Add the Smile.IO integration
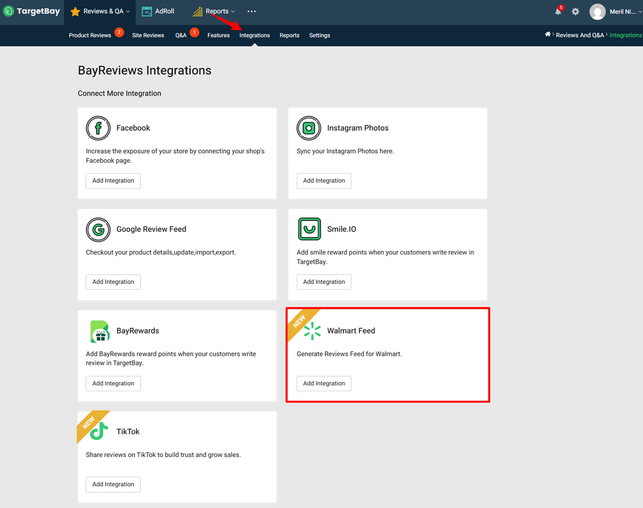Screen dimensions: 643x508 click(x=324, y=282)
